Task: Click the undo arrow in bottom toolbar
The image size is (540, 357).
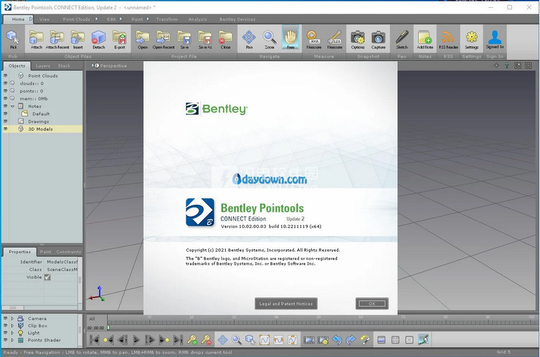Action: point(337,340)
